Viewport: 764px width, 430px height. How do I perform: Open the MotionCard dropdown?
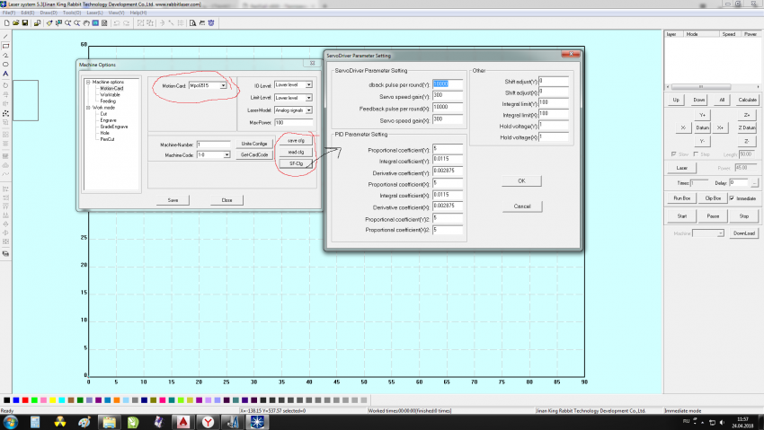pos(223,85)
